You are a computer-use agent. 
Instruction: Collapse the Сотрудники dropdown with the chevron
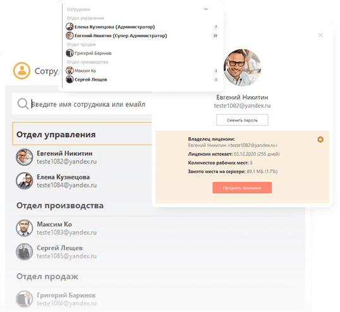point(206,9)
